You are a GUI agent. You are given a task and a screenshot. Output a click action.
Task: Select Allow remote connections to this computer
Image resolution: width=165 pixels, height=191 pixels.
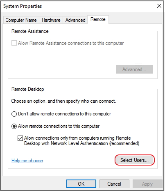[x=14, y=126]
